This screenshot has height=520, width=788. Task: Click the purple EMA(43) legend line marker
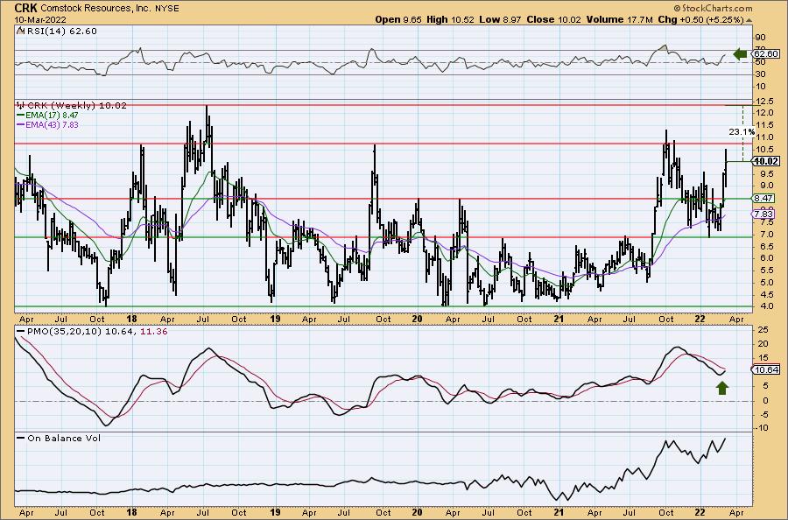pyautogui.click(x=21, y=124)
